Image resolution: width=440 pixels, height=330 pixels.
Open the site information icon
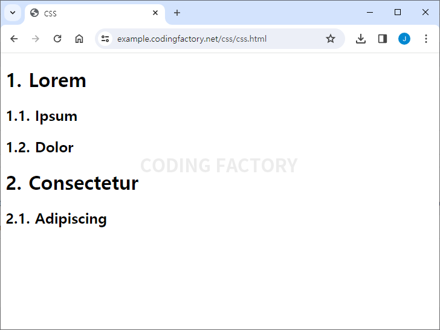click(x=105, y=39)
